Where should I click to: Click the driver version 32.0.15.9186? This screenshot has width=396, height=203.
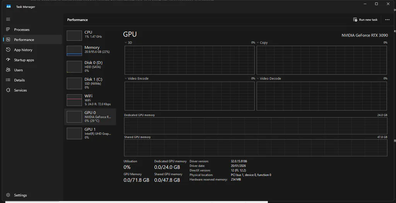239,161
